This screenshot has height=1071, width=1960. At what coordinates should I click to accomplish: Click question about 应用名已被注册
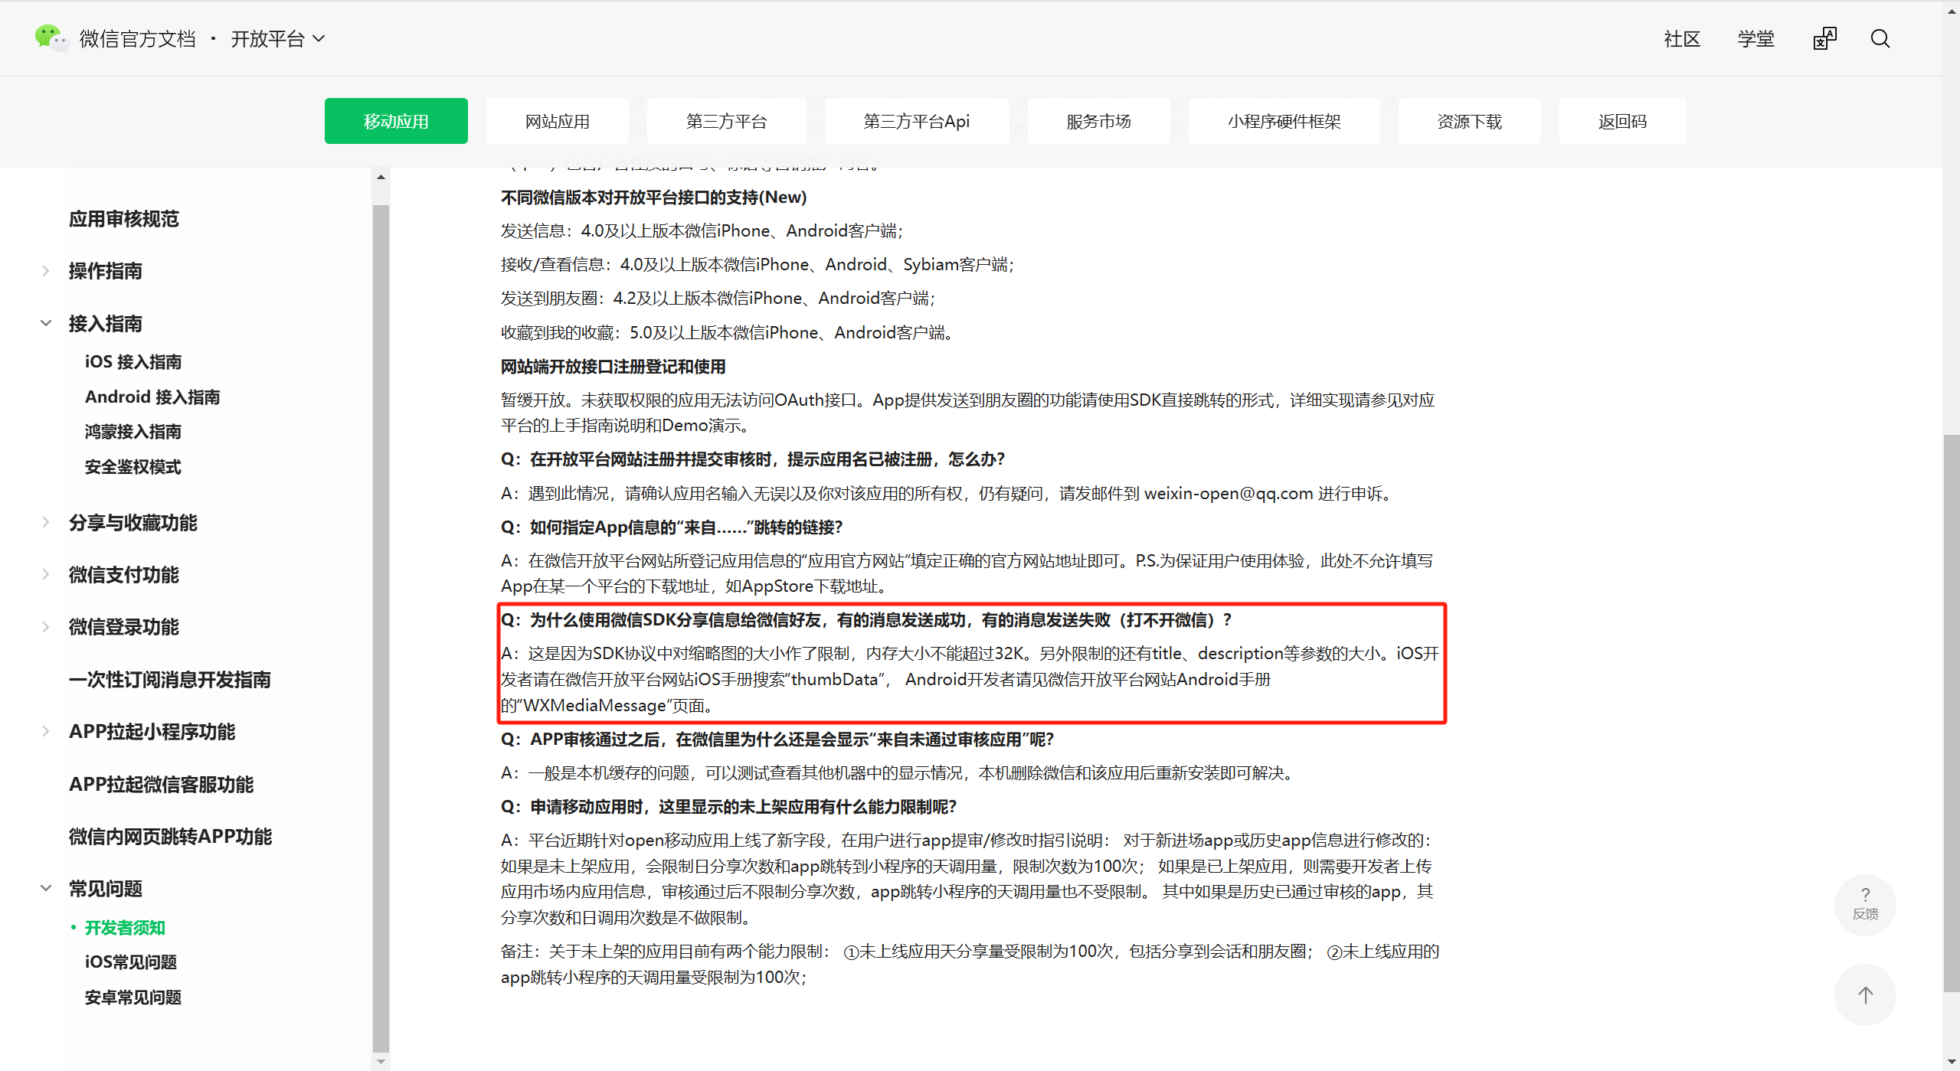tap(752, 459)
